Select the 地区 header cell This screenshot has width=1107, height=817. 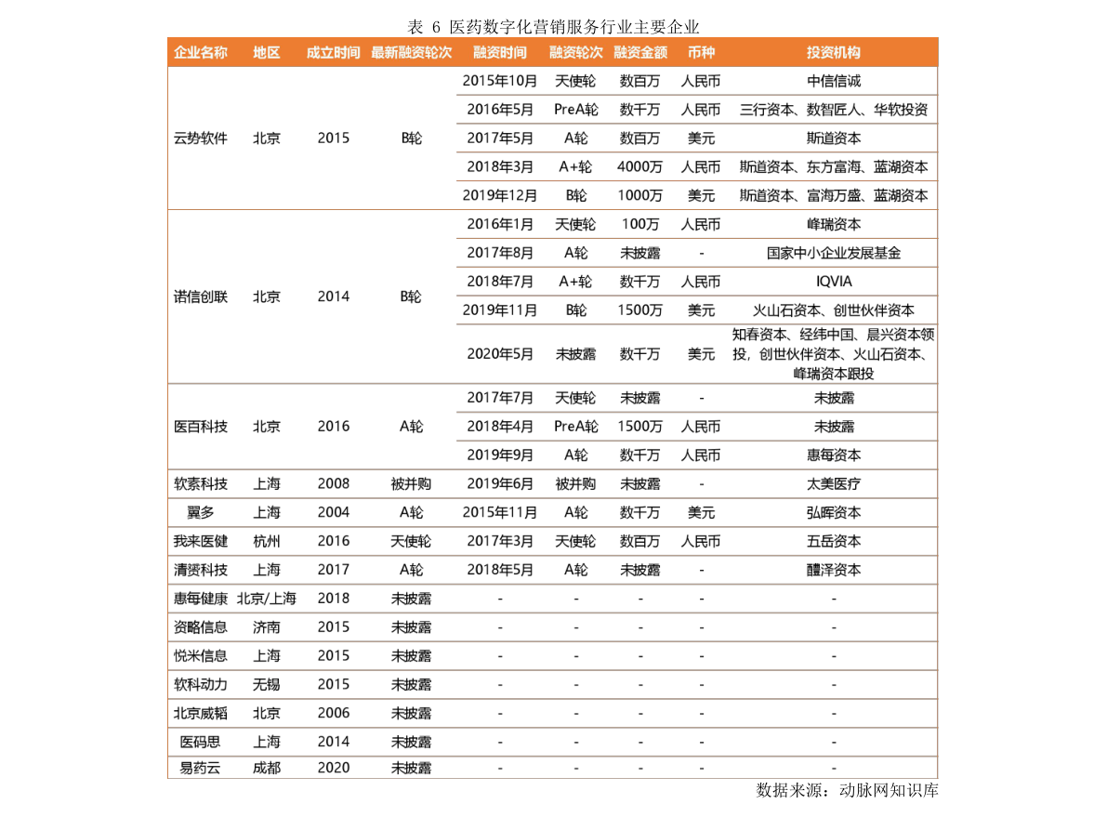267,53
